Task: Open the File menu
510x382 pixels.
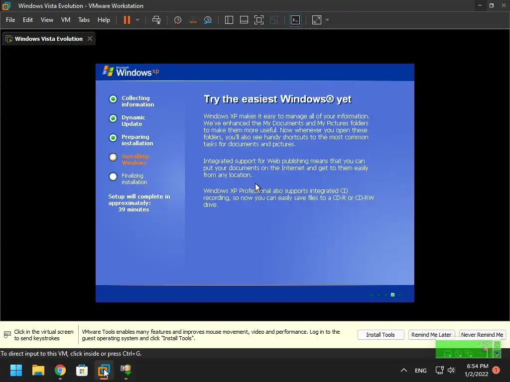Action: click(10, 20)
